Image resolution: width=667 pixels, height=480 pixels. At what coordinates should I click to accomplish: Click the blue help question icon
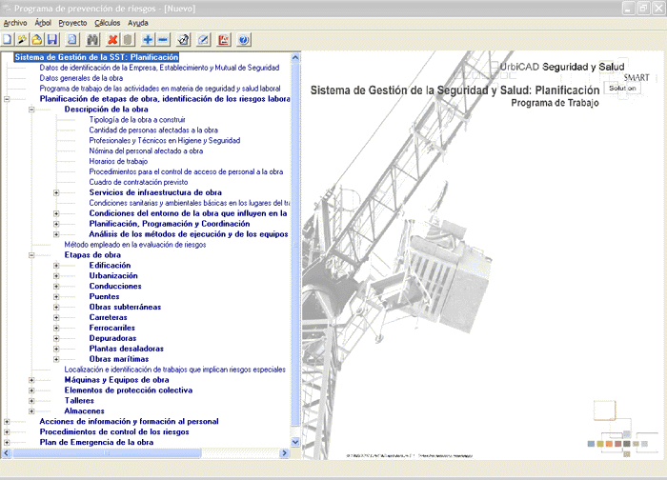tap(244, 40)
